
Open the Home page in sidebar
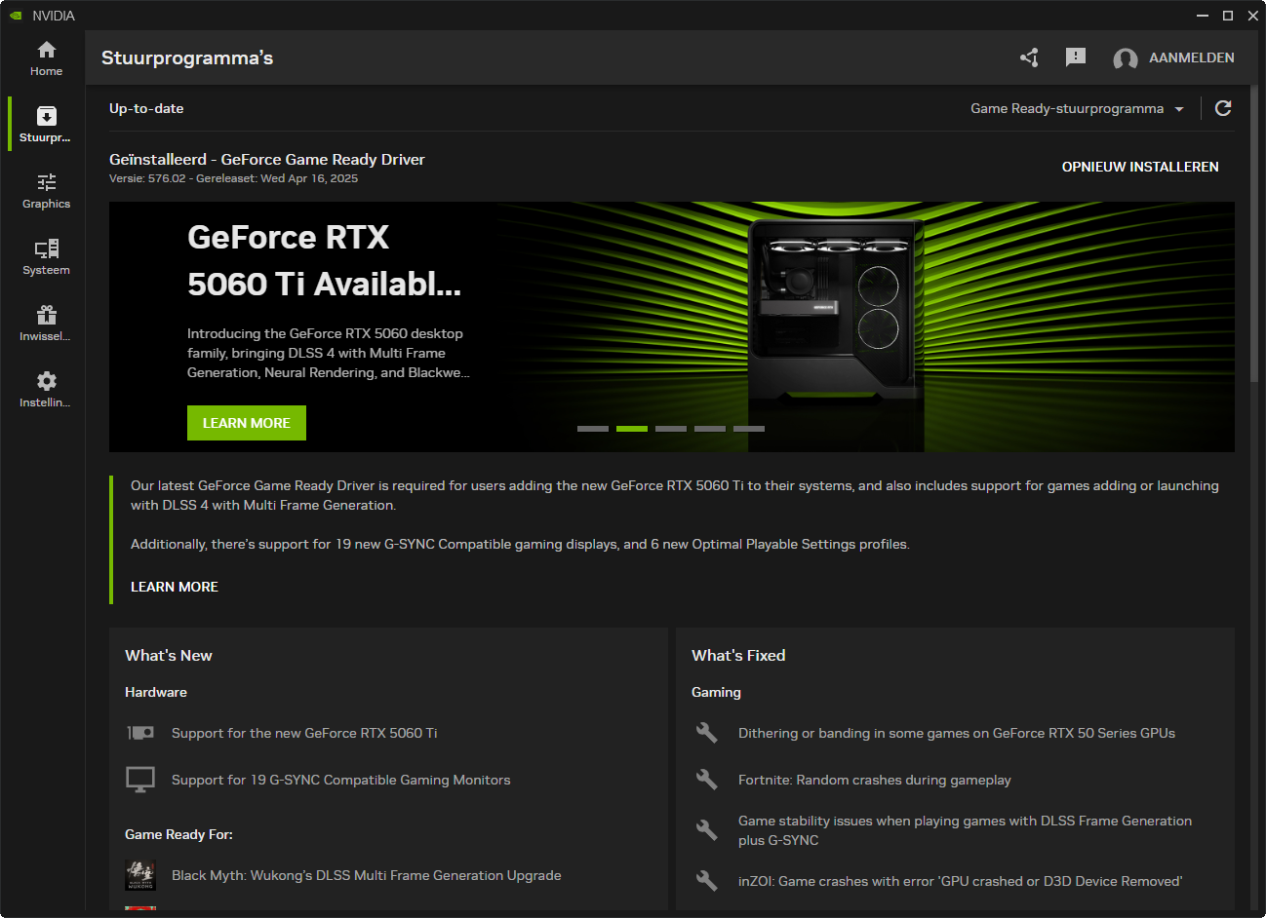46,58
